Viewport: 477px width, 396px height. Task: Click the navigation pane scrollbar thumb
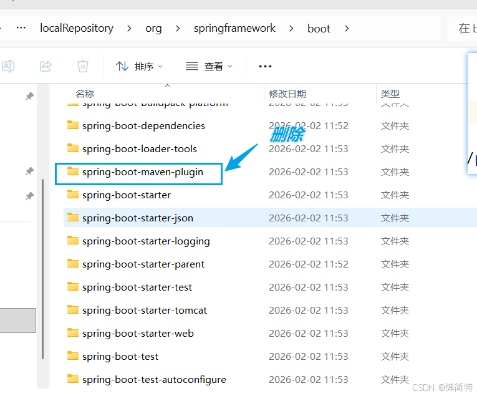(x=43, y=269)
